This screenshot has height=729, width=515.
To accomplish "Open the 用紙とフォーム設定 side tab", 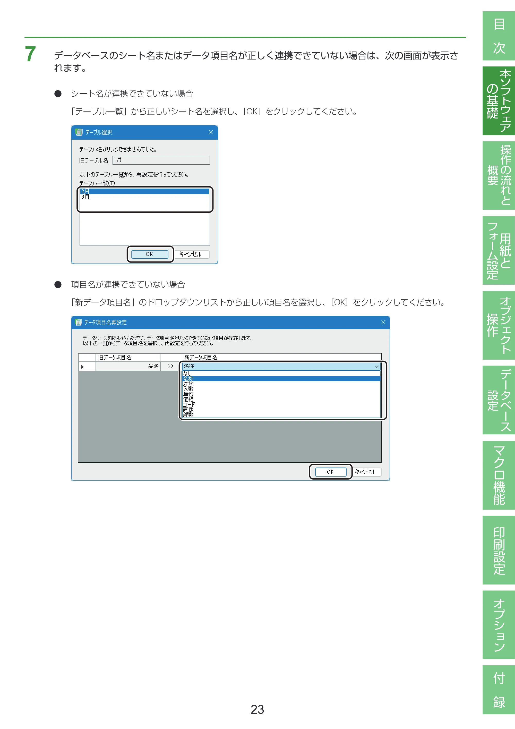I will (x=499, y=250).
